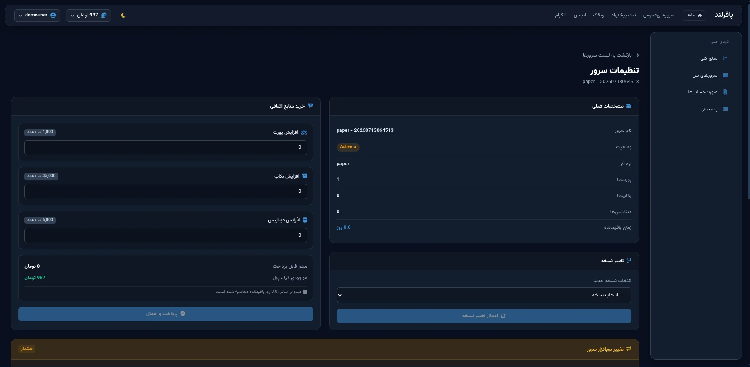The width and height of the screenshot is (750, 367).
Task: Click the home icon in navbar
Action: pyautogui.click(x=700, y=15)
